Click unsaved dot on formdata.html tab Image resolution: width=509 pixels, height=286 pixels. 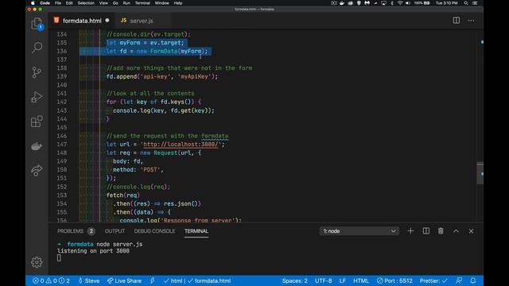click(x=107, y=21)
